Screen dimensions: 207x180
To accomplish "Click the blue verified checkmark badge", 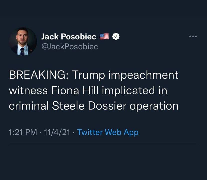I will pyautogui.click(x=115, y=37).
